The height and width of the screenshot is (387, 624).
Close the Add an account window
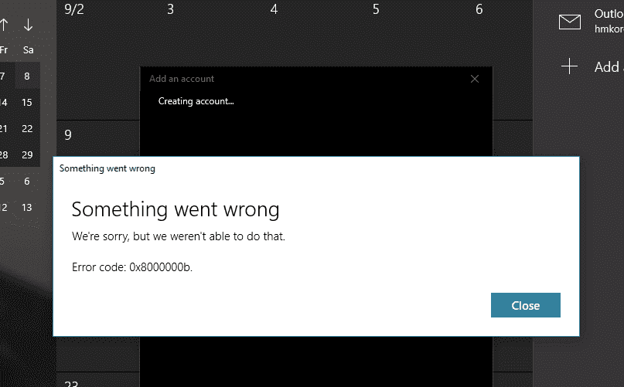pyautogui.click(x=474, y=79)
